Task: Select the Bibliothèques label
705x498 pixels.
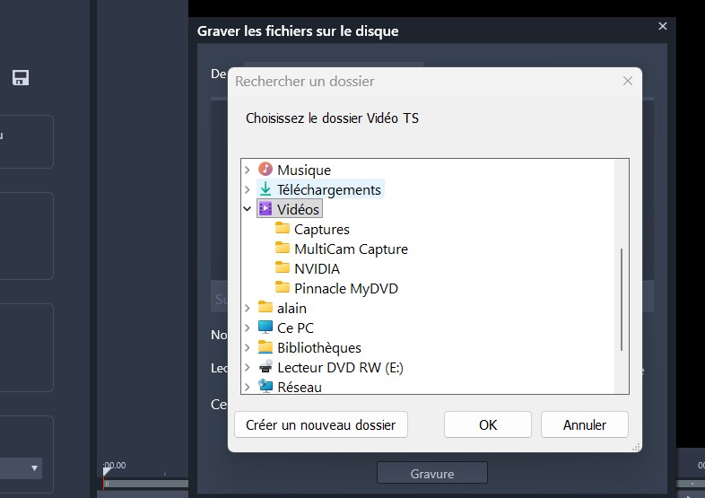Action: pyautogui.click(x=319, y=348)
